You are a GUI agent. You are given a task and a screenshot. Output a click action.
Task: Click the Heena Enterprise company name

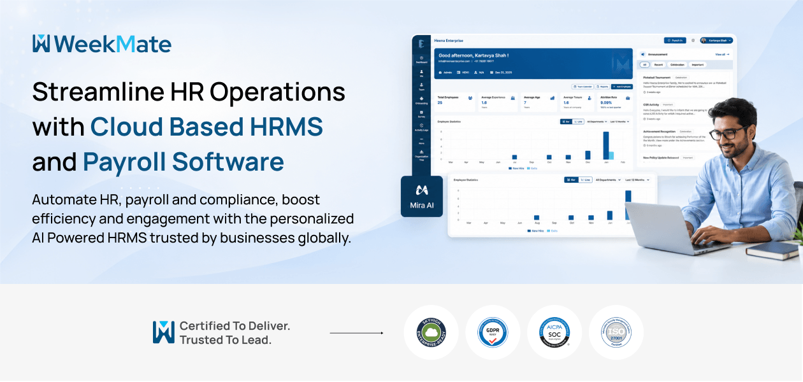(449, 41)
